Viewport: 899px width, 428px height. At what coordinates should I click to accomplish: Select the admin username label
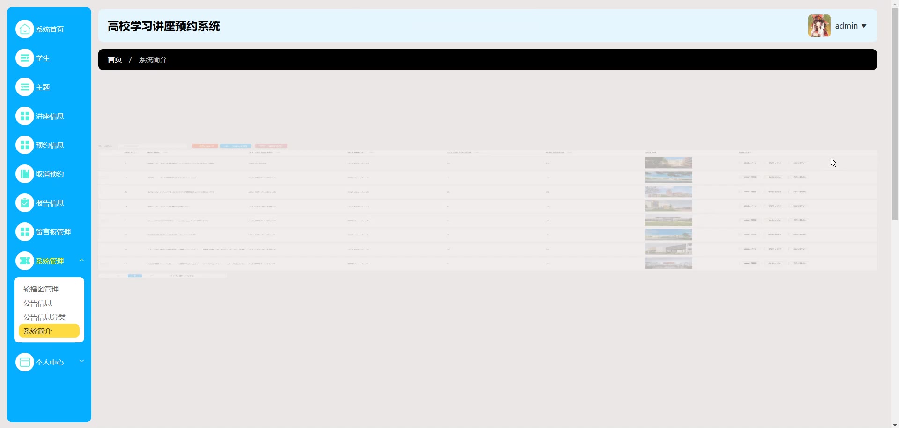[x=847, y=26]
